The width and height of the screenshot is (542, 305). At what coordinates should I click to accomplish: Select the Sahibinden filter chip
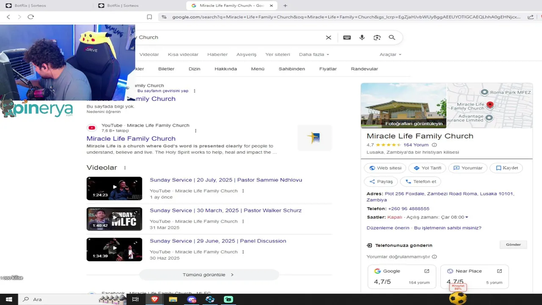point(292,69)
